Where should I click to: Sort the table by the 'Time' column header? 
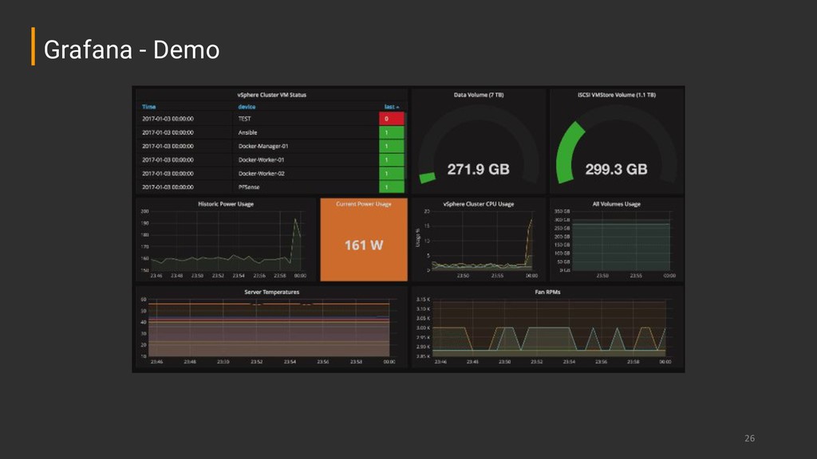click(x=149, y=107)
